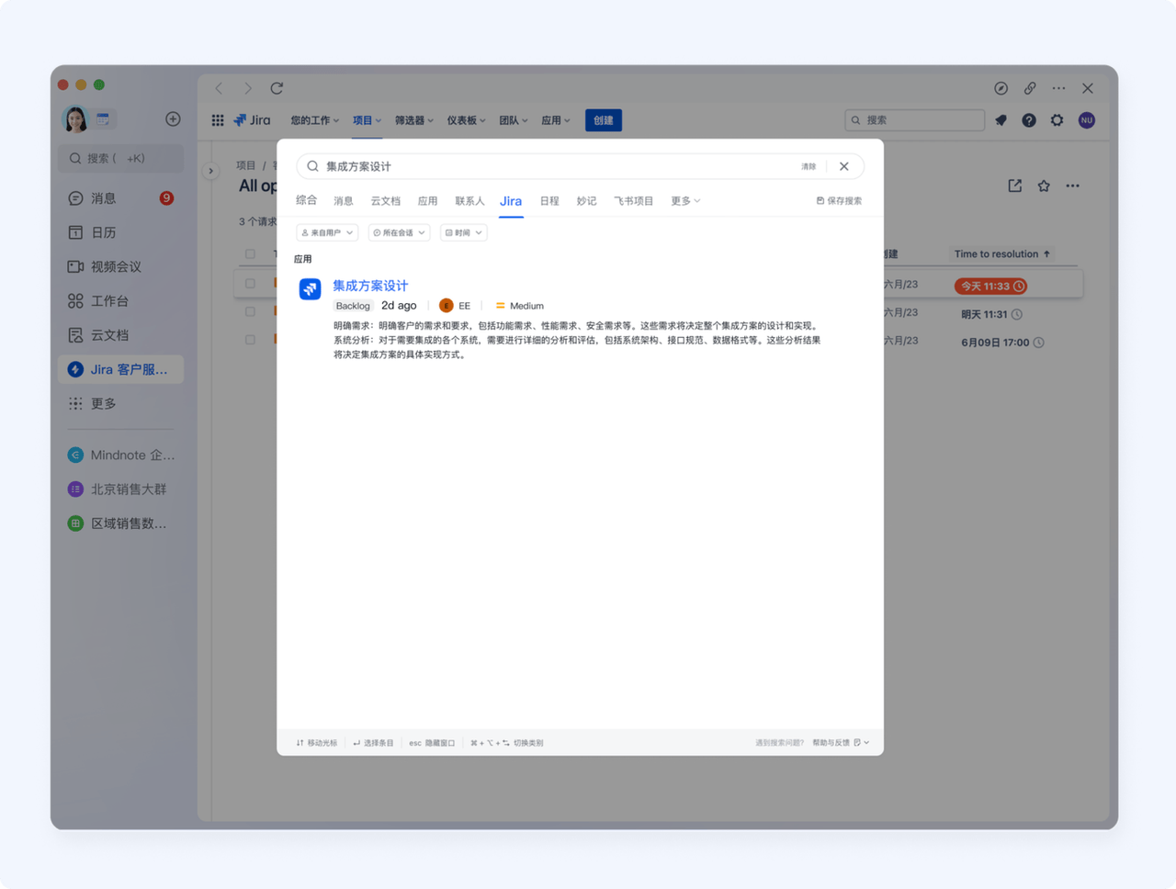Click the Jira logo
This screenshot has width=1176, height=889.
pos(252,120)
